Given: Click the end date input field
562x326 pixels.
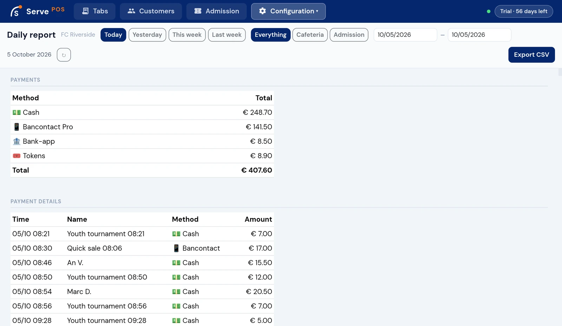Looking at the screenshot, I should coord(479,35).
